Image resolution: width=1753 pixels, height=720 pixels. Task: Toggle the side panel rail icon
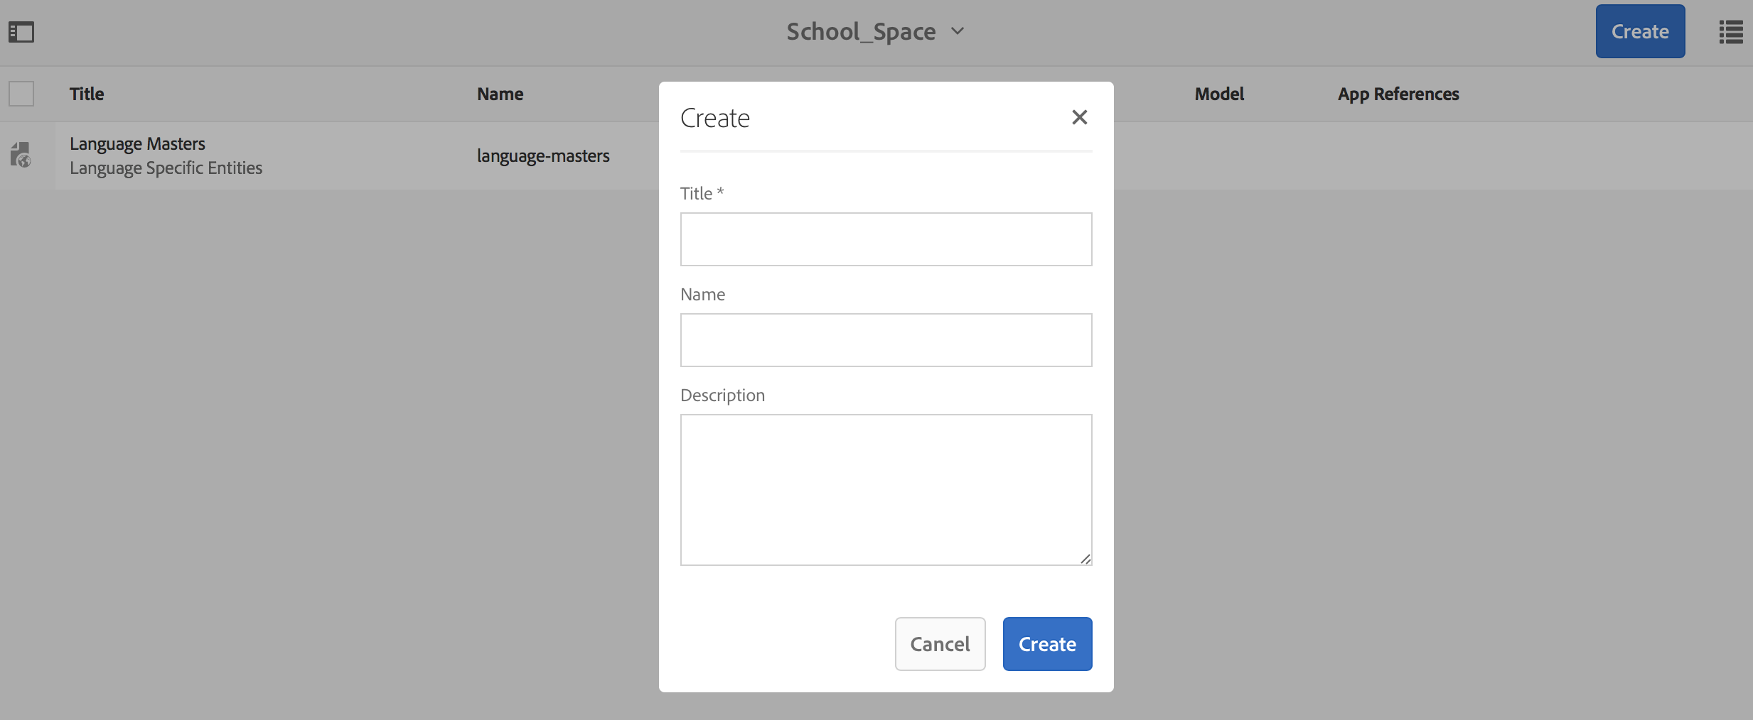pyautogui.click(x=21, y=32)
